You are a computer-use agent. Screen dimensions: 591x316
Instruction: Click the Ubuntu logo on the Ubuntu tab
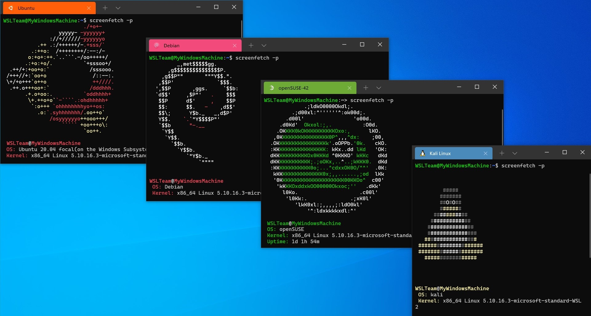tap(11, 8)
